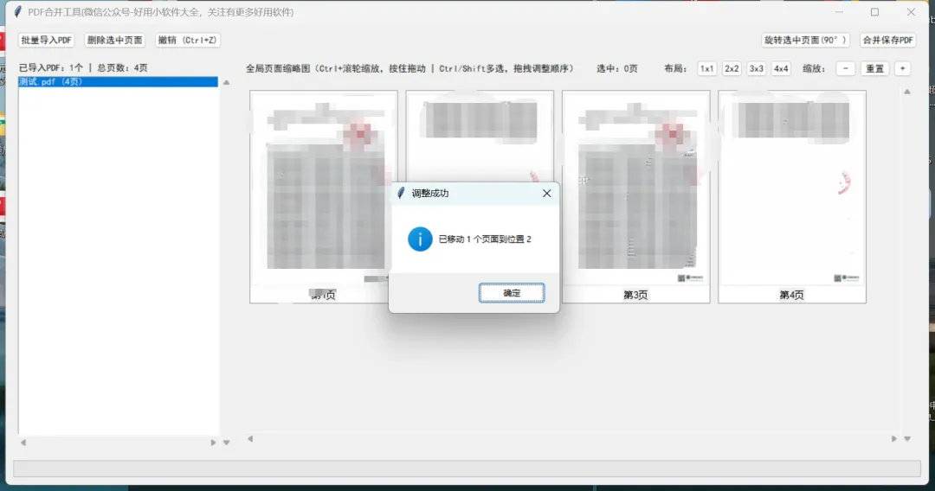Click the 选中: 0页 label
Image resolution: width=935 pixels, height=491 pixels.
coord(616,68)
